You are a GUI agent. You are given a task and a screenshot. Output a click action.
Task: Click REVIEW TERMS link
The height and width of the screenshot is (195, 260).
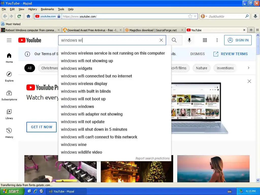231,54
